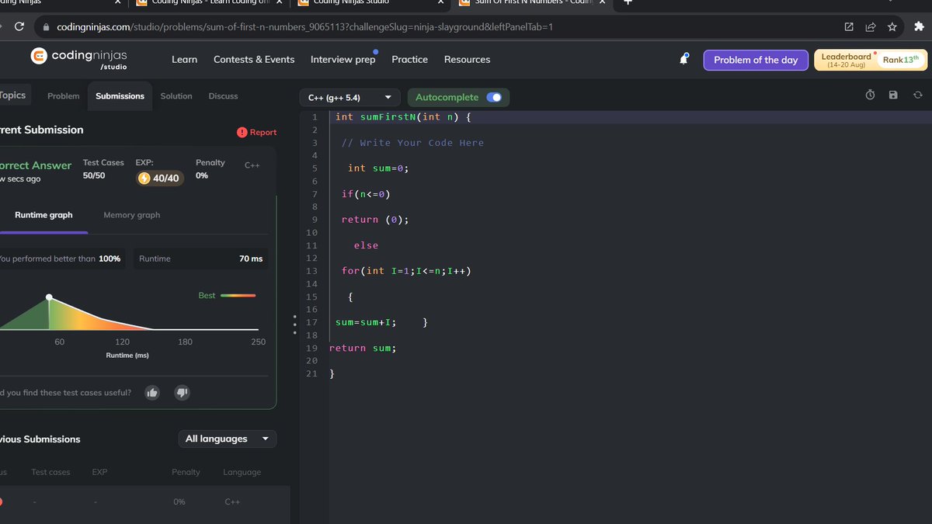Select the Submissions tab
The height and width of the screenshot is (524, 932).
click(120, 95)
